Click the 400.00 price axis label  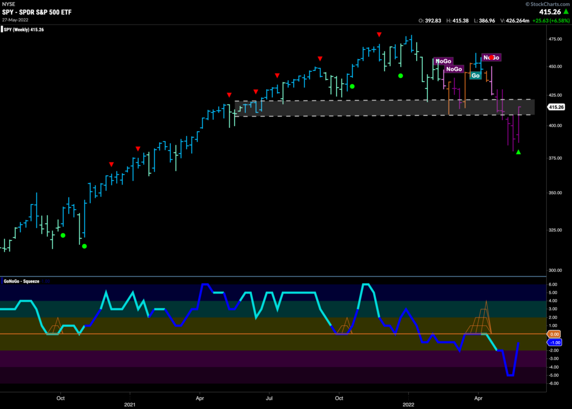click(x=555, y=126)
